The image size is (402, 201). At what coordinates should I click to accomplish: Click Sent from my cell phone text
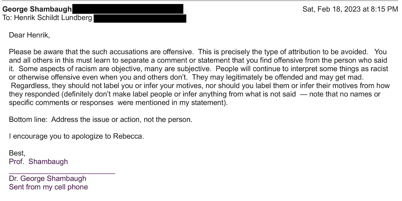point(48,187)
